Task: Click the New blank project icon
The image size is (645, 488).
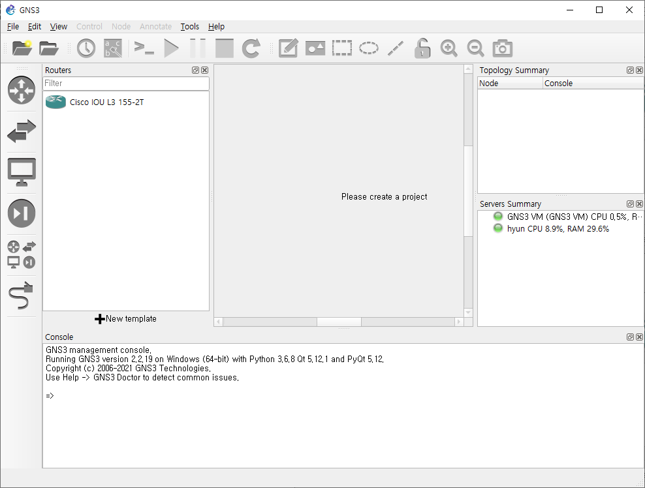Action: pyautogui.click(x=22, y=48)
